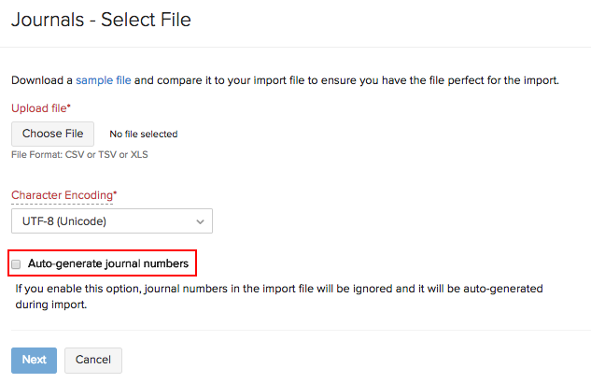Screen dimensions: 591x383
Task: Open the Character Encoding dropdown
Action: 112,221
